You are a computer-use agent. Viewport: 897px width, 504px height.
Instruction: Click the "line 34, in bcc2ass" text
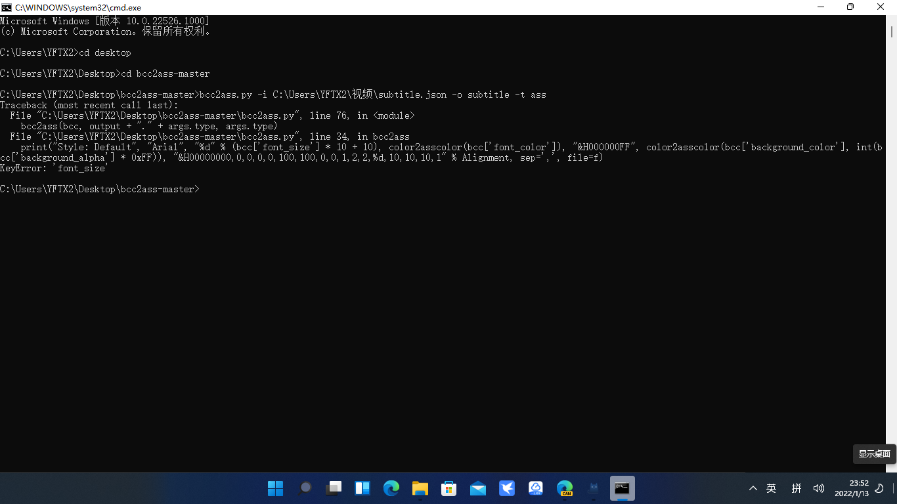pyautogui.click(x=360, y=136)
